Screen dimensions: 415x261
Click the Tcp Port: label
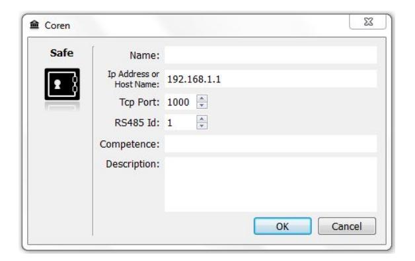[x=139, y=102]
